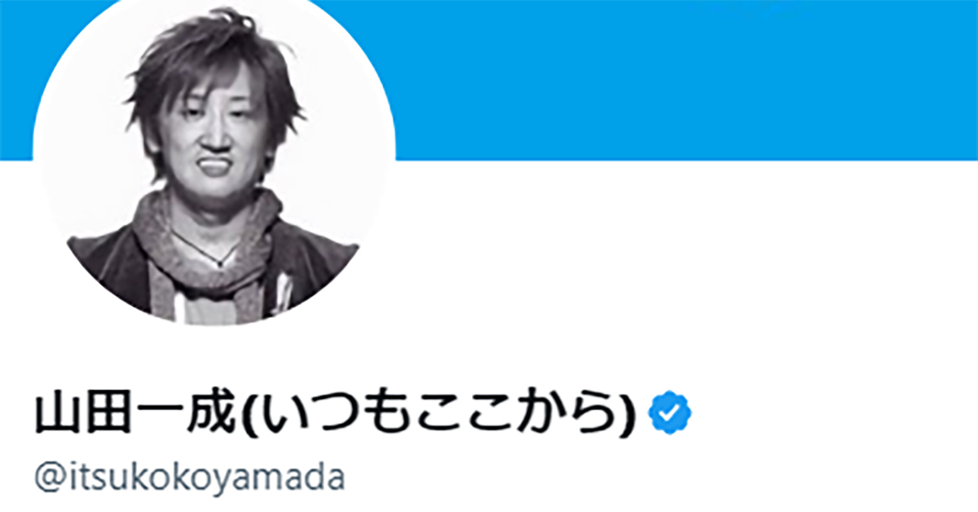Click the blue verified badge icon
The image size is (978, 512).
click(669, 413)
